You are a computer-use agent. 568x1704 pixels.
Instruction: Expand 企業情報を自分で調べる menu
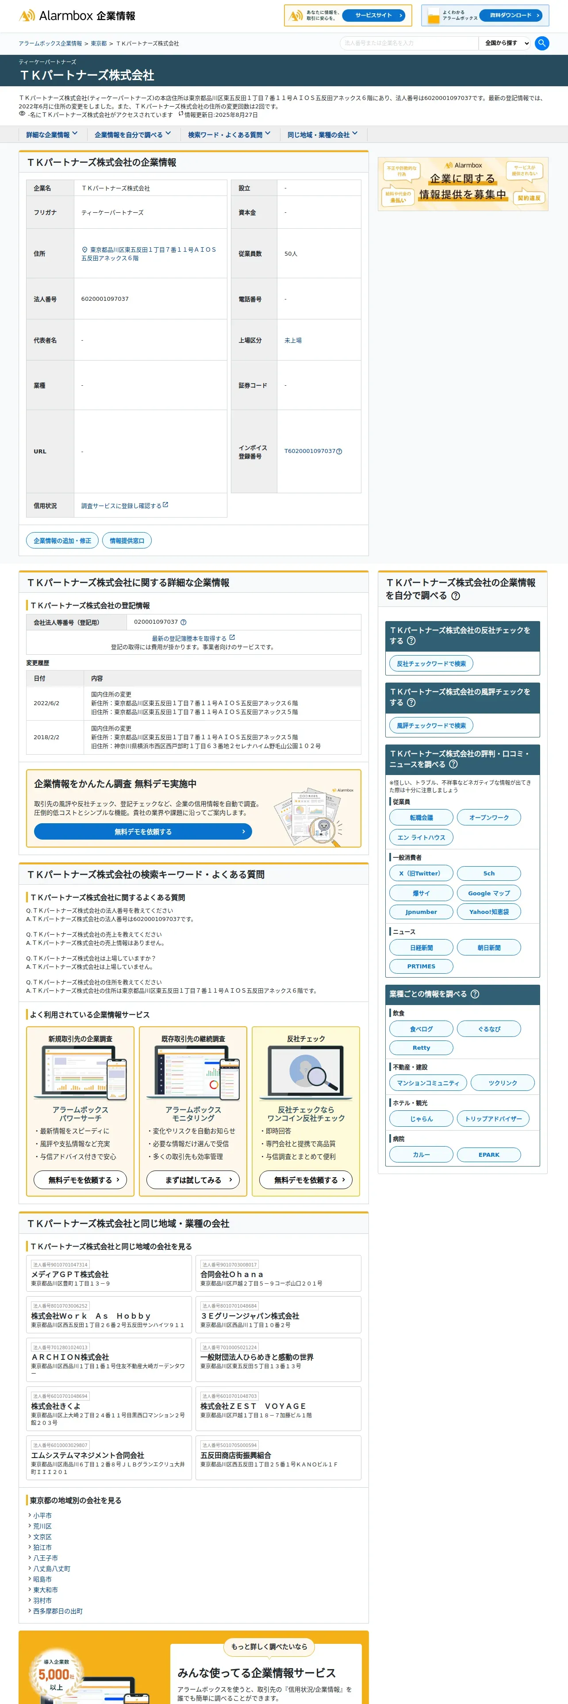(x=133, y=134)
